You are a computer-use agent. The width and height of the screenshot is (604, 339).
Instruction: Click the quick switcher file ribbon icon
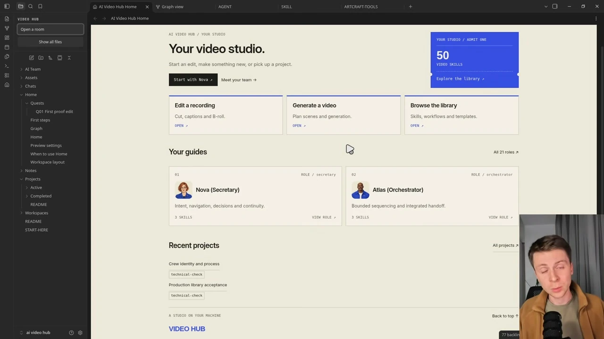coord(7,19)
